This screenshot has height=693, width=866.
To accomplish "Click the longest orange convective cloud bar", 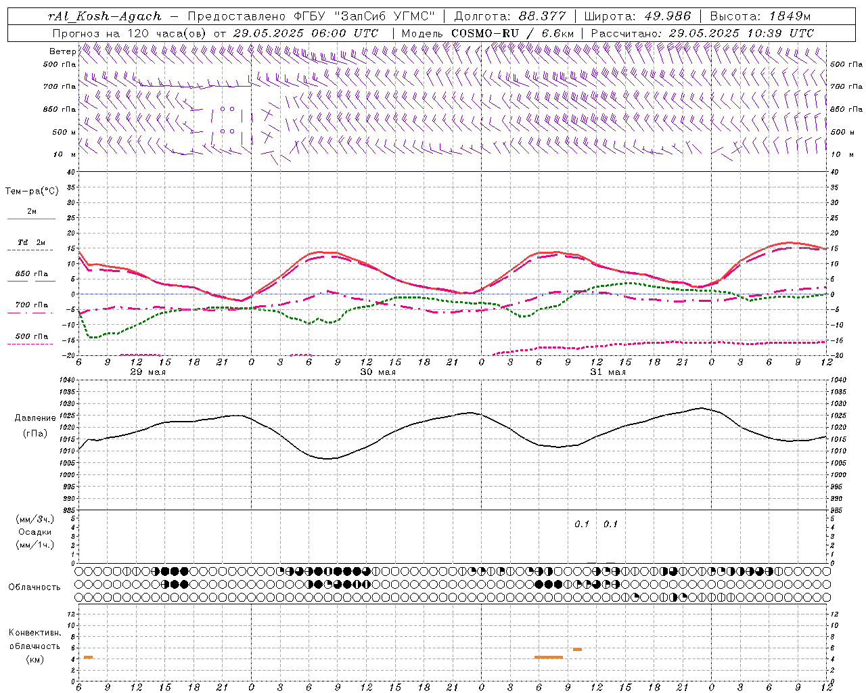I will (x=548, y=657).
